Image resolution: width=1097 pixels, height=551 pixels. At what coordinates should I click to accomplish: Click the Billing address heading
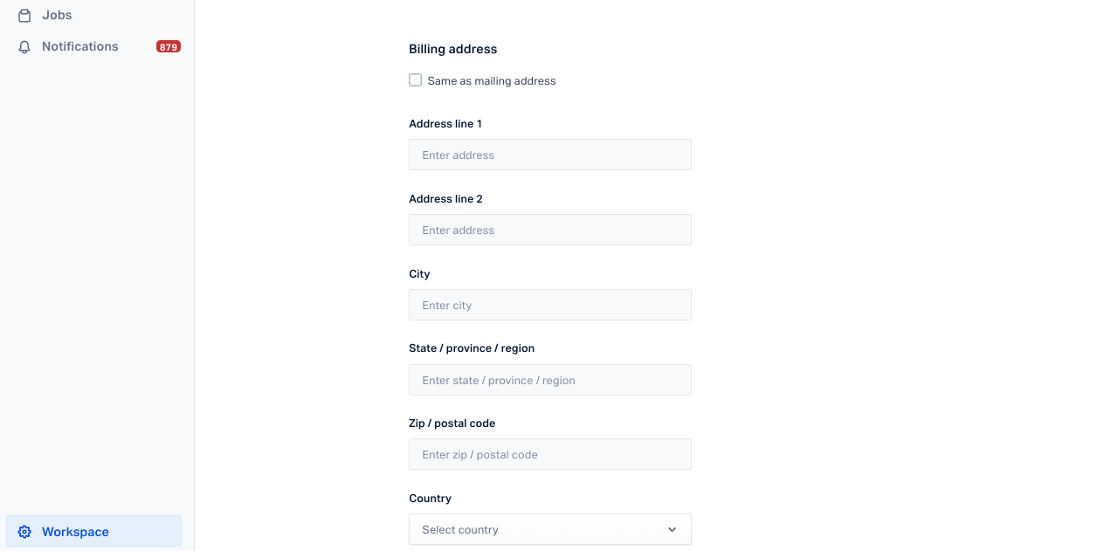pyautogui.click(x=453, y=49)
